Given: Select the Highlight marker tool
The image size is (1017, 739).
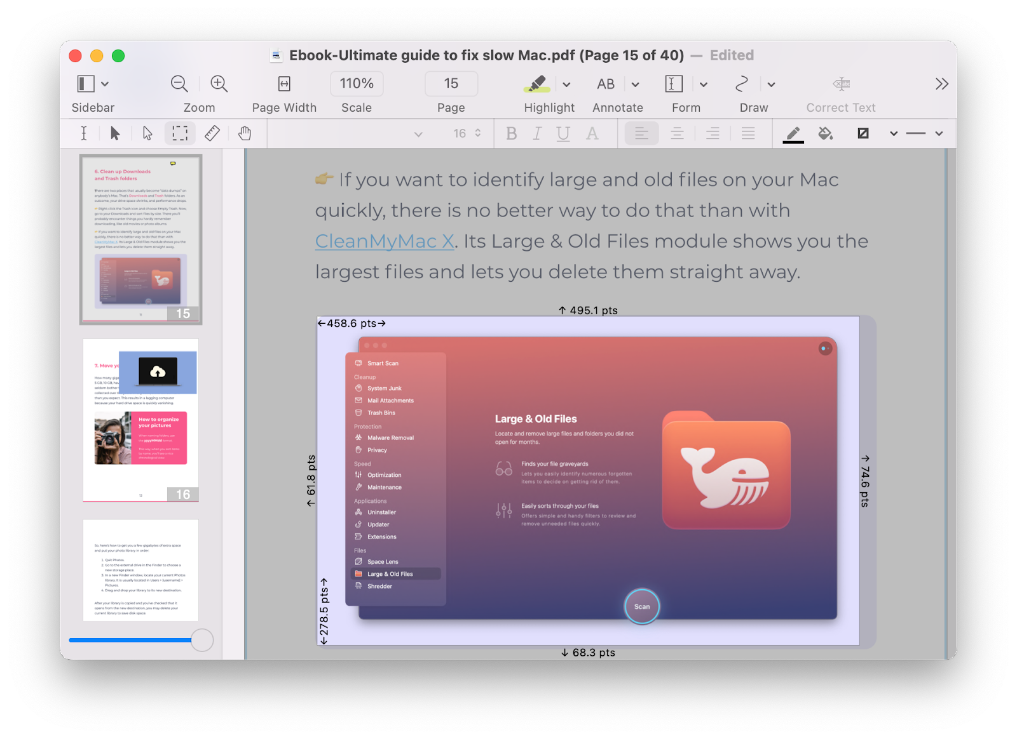Looking at the screenshot, I should [x=537, y=84].
